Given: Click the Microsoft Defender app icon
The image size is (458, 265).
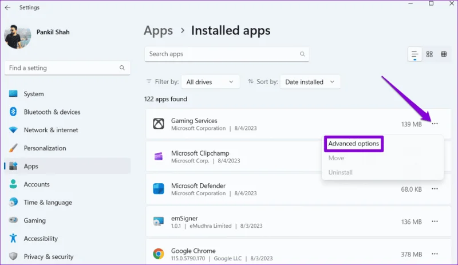Looking at the screenshot, I should coord(159,189).
